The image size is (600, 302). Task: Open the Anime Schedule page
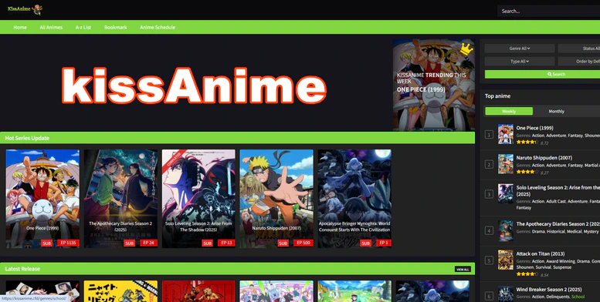coord(158,28)
